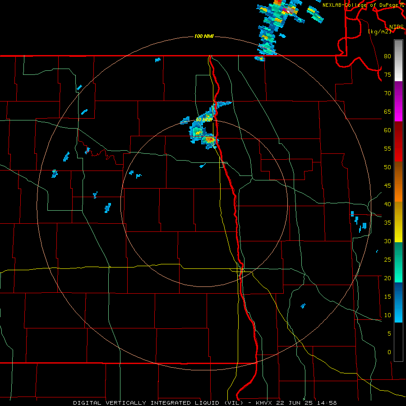Select the NIDS text label
This screenshot has width=406, height=406.
tap(396, 27)
